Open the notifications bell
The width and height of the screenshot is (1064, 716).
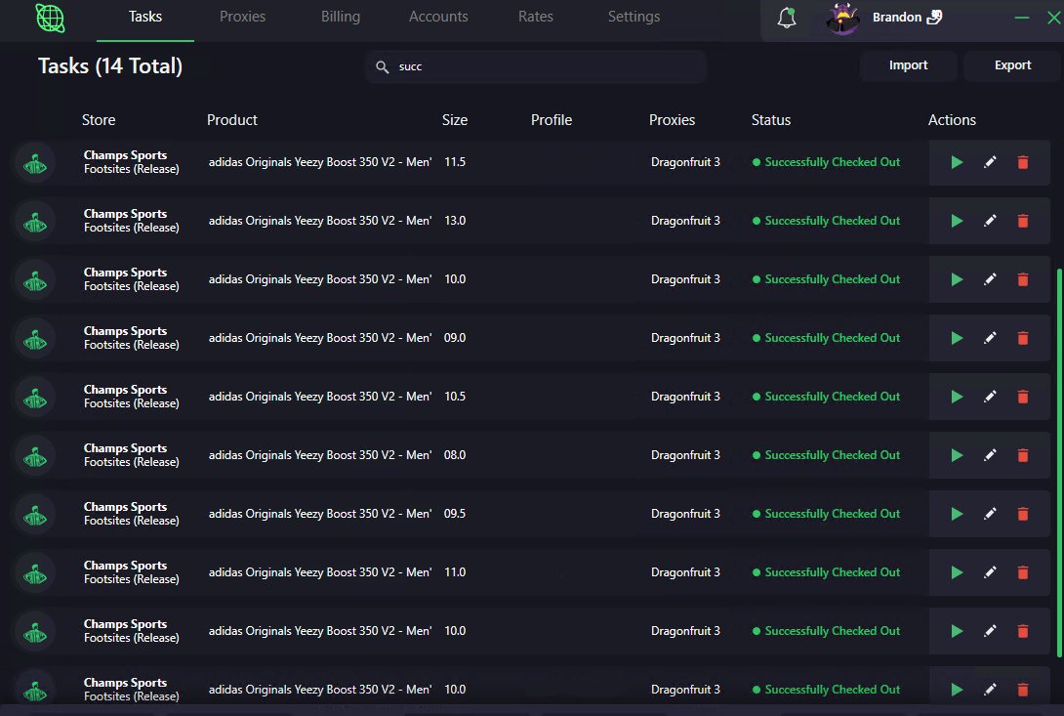[787, 17]
